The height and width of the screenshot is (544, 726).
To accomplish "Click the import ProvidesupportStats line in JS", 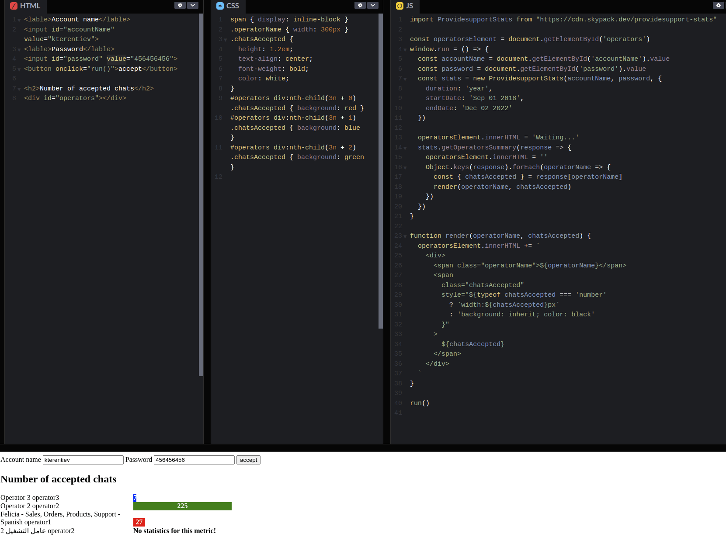I will 563,19.
